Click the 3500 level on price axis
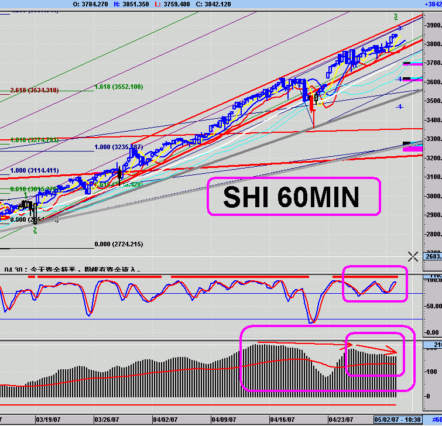 pos(434,101)
